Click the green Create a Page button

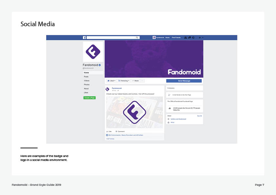pyautogui.click(x=89, y=98)
